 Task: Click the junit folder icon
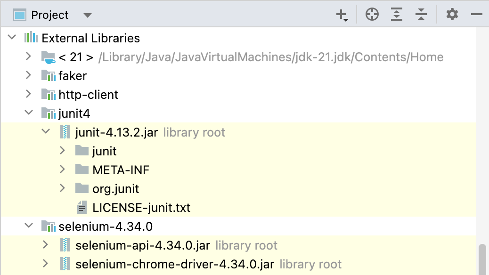tap(82, 151)
